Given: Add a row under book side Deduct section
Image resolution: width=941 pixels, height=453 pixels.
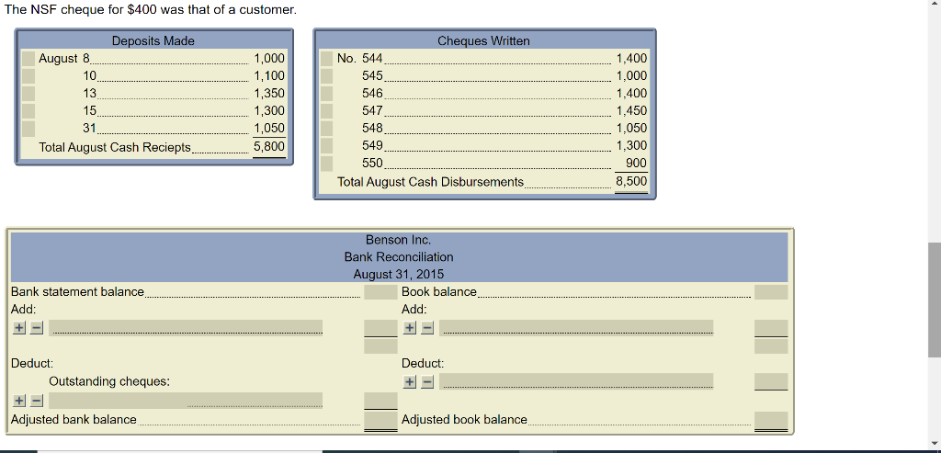Looking at the screenshot, I should 409,381.
